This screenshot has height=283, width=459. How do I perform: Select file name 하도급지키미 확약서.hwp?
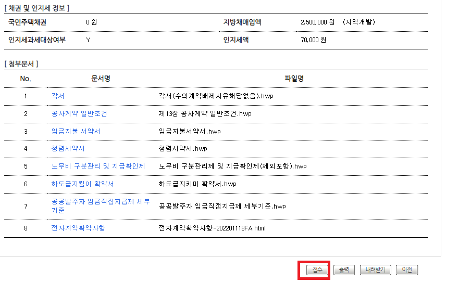tap(197, 184)
